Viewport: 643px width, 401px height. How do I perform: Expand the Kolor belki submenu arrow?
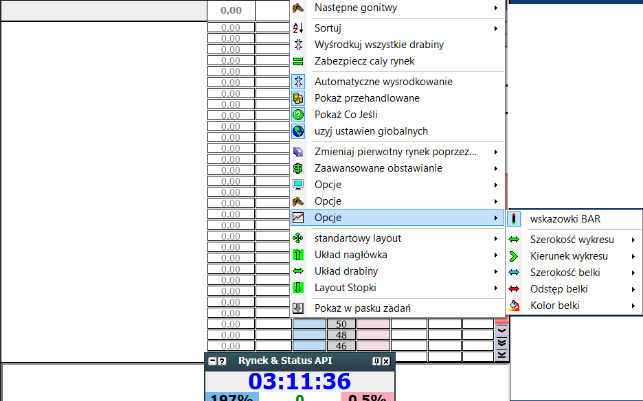pos(633,306)
